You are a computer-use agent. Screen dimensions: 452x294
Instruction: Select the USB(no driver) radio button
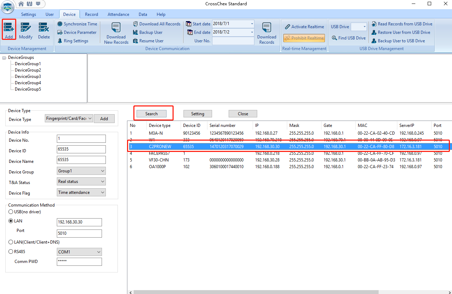tap(11, 212)
